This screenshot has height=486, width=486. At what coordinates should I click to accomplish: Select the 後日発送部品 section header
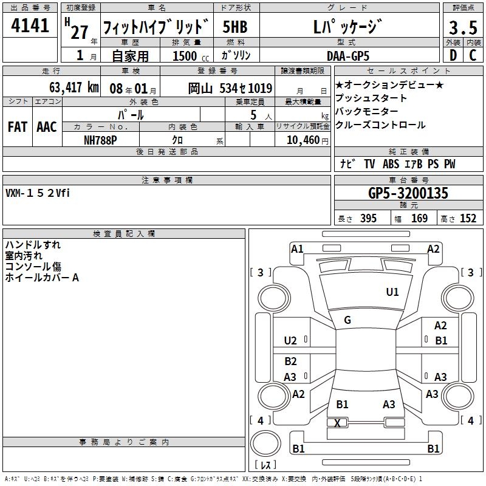pos(166,151)
